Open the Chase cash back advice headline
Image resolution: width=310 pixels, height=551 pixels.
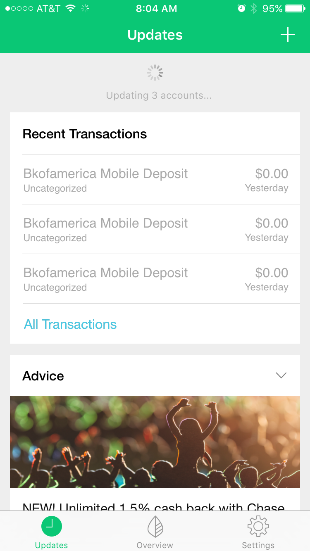(153, 506)
